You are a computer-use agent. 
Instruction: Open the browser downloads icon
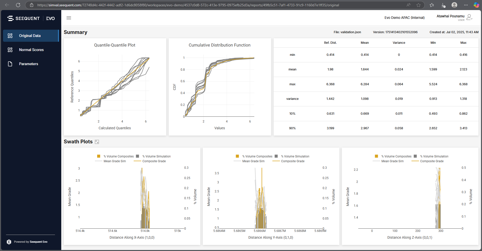tap(443, 5)
